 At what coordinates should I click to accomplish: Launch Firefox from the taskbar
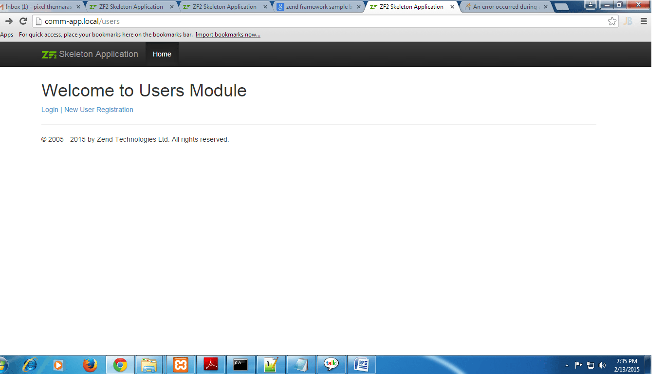91,364
